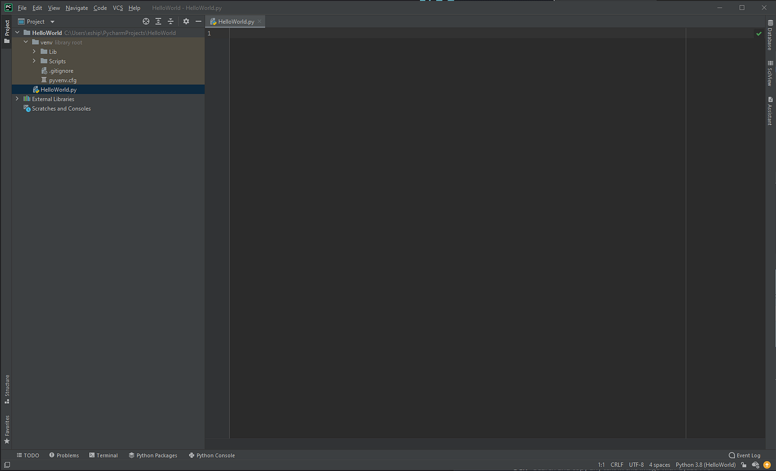Viewport: 776px width, 471px height.
Task: Open the VCS menu
Action: (118, 8)
